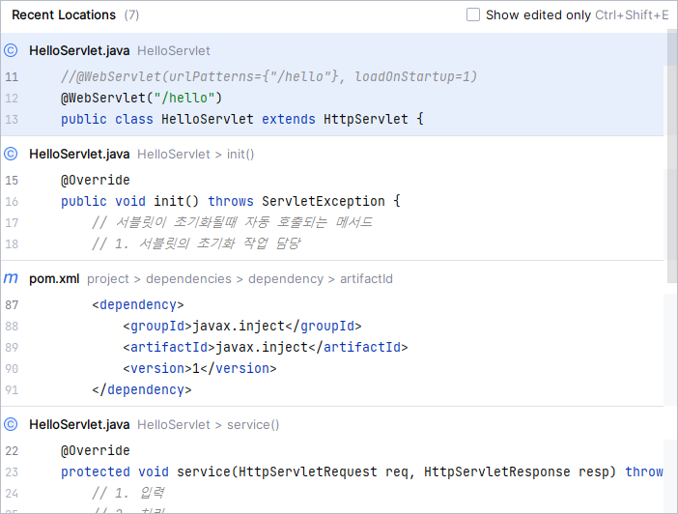Screen dimensions: 678x514
Task: Click the Show edited only label text
Action: point(538,14)
